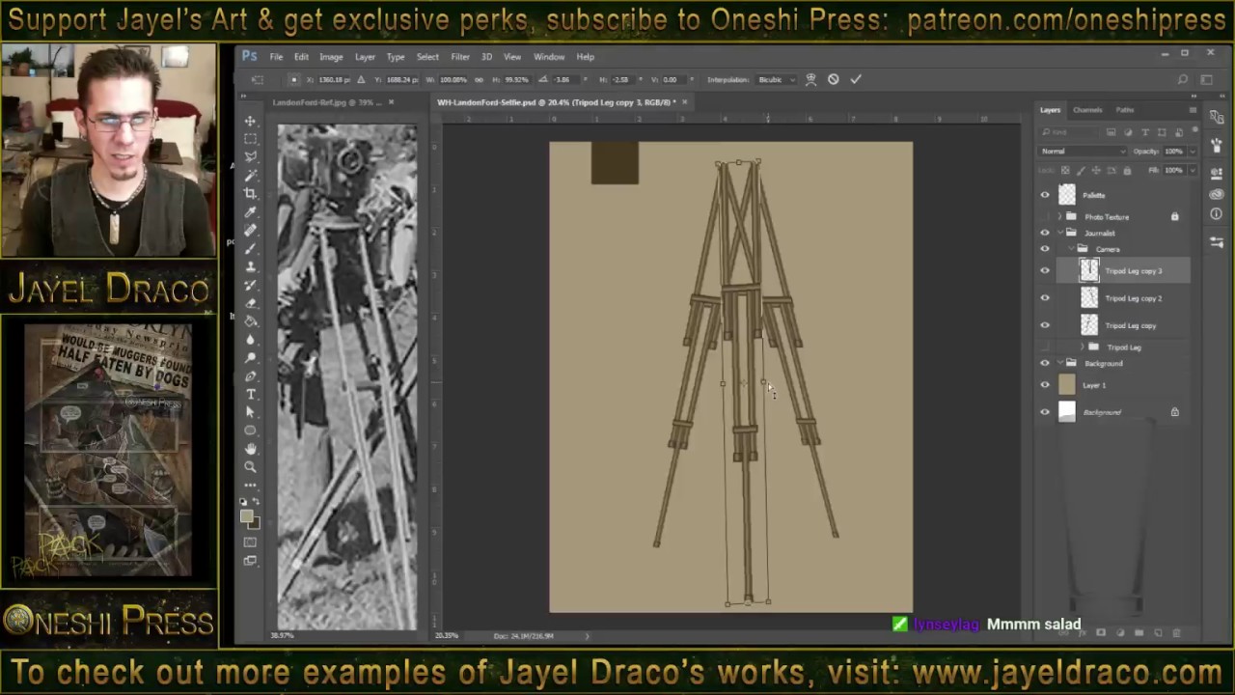This screenshot has width=1235, height=695.
Task: Hide the Tripod Leg copy 3 layer
Action: coord(1044,271)
